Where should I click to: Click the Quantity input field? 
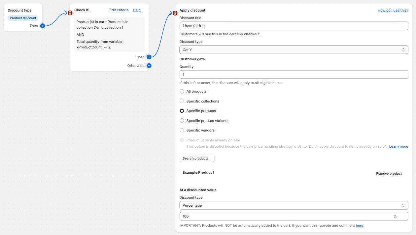click(294, 74)
